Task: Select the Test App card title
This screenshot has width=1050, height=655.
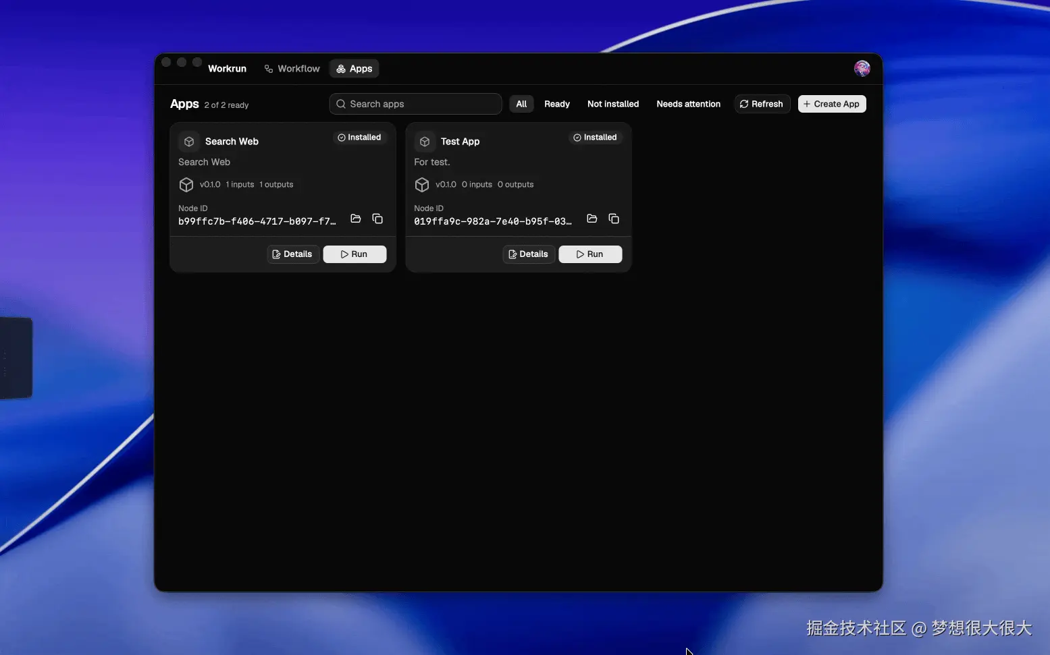Action: pyautogui.click(x=460, y=142)
